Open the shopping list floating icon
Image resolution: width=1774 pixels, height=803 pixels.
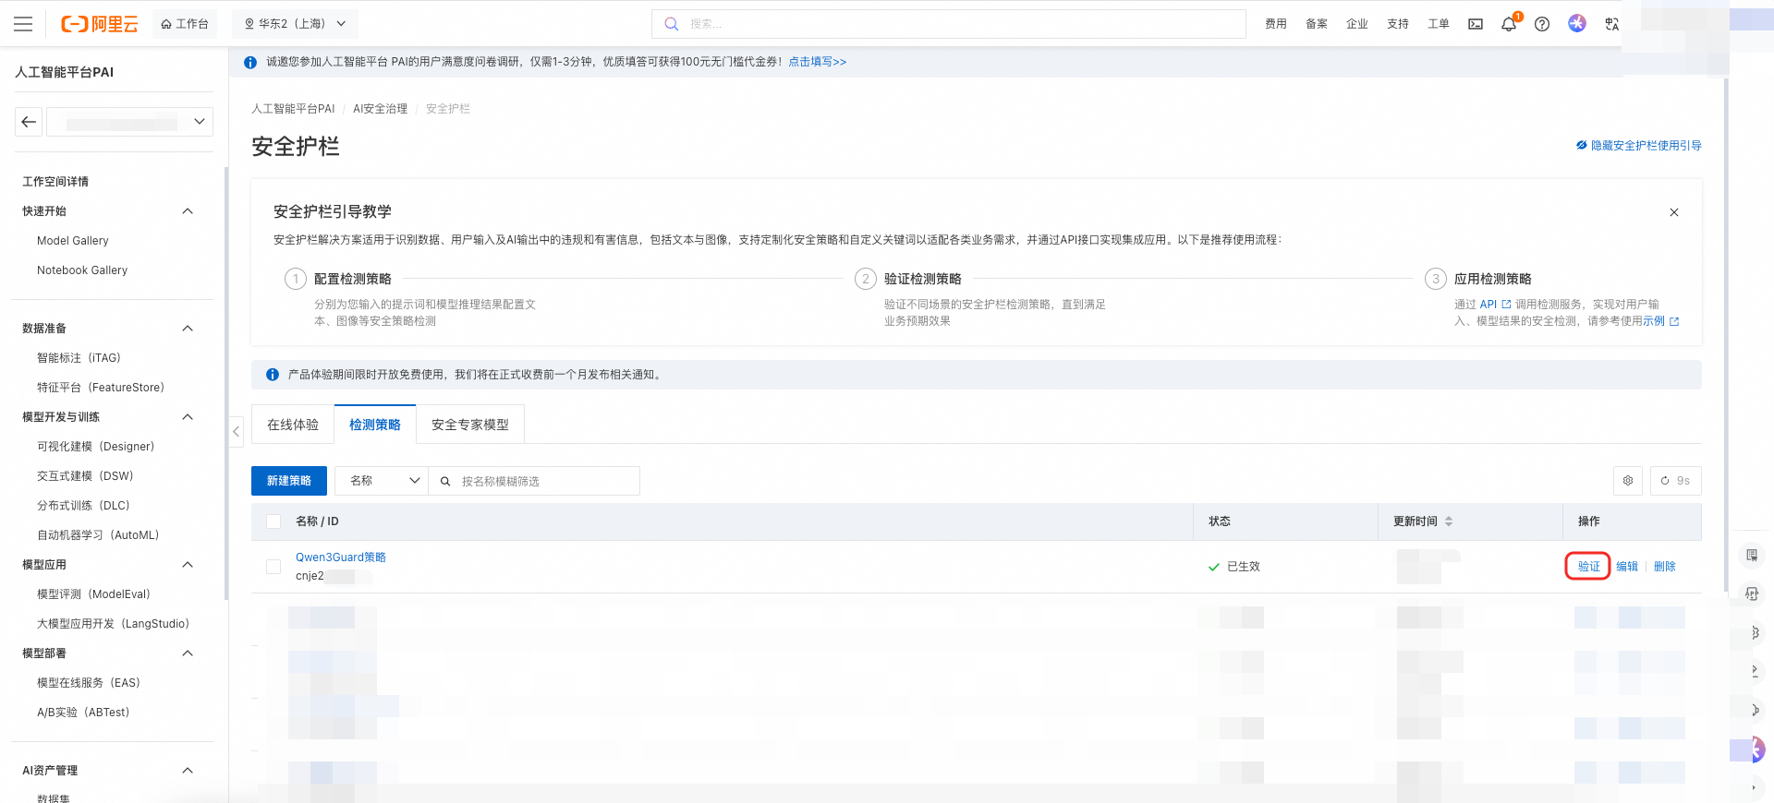[1752, 555]
